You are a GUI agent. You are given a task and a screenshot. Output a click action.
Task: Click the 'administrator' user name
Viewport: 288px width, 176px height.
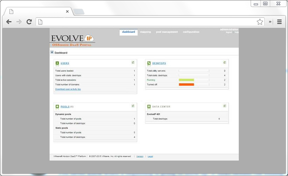229,29
